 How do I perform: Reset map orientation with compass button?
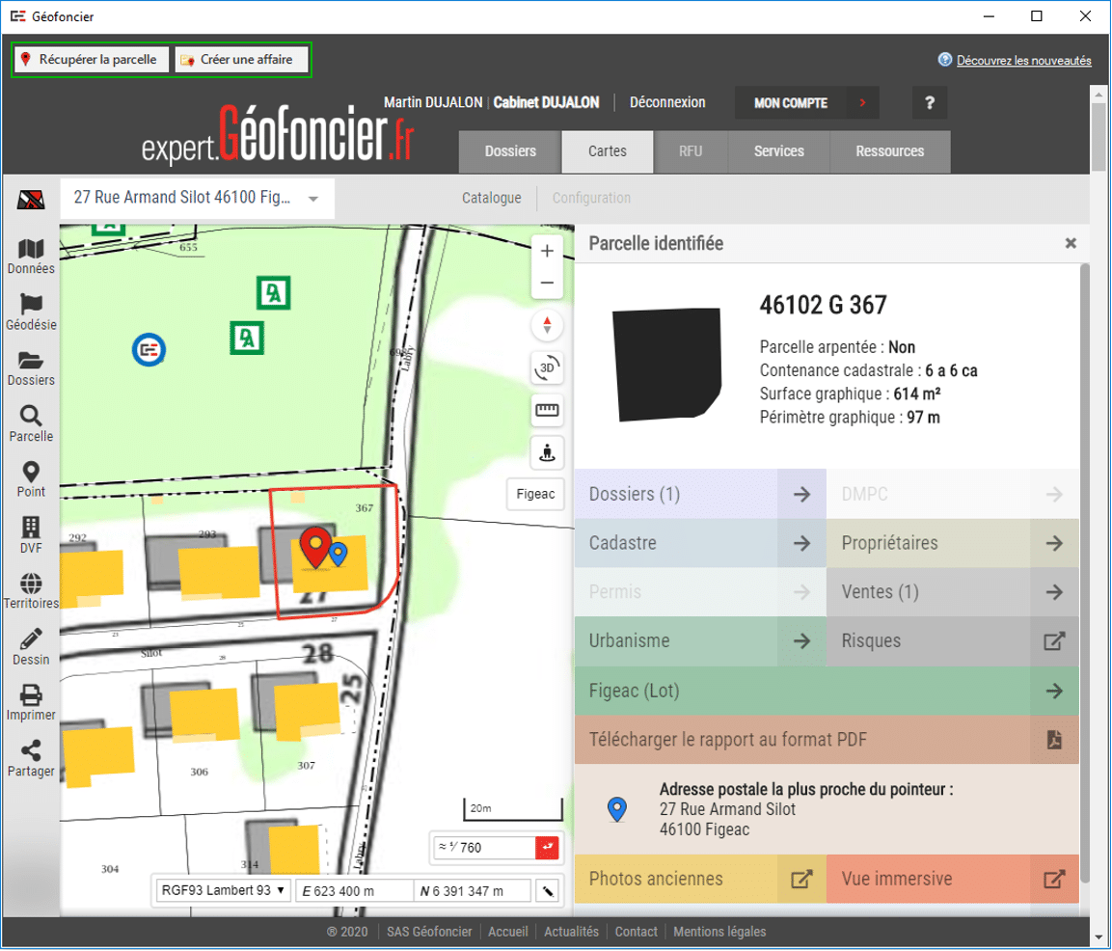548,325
